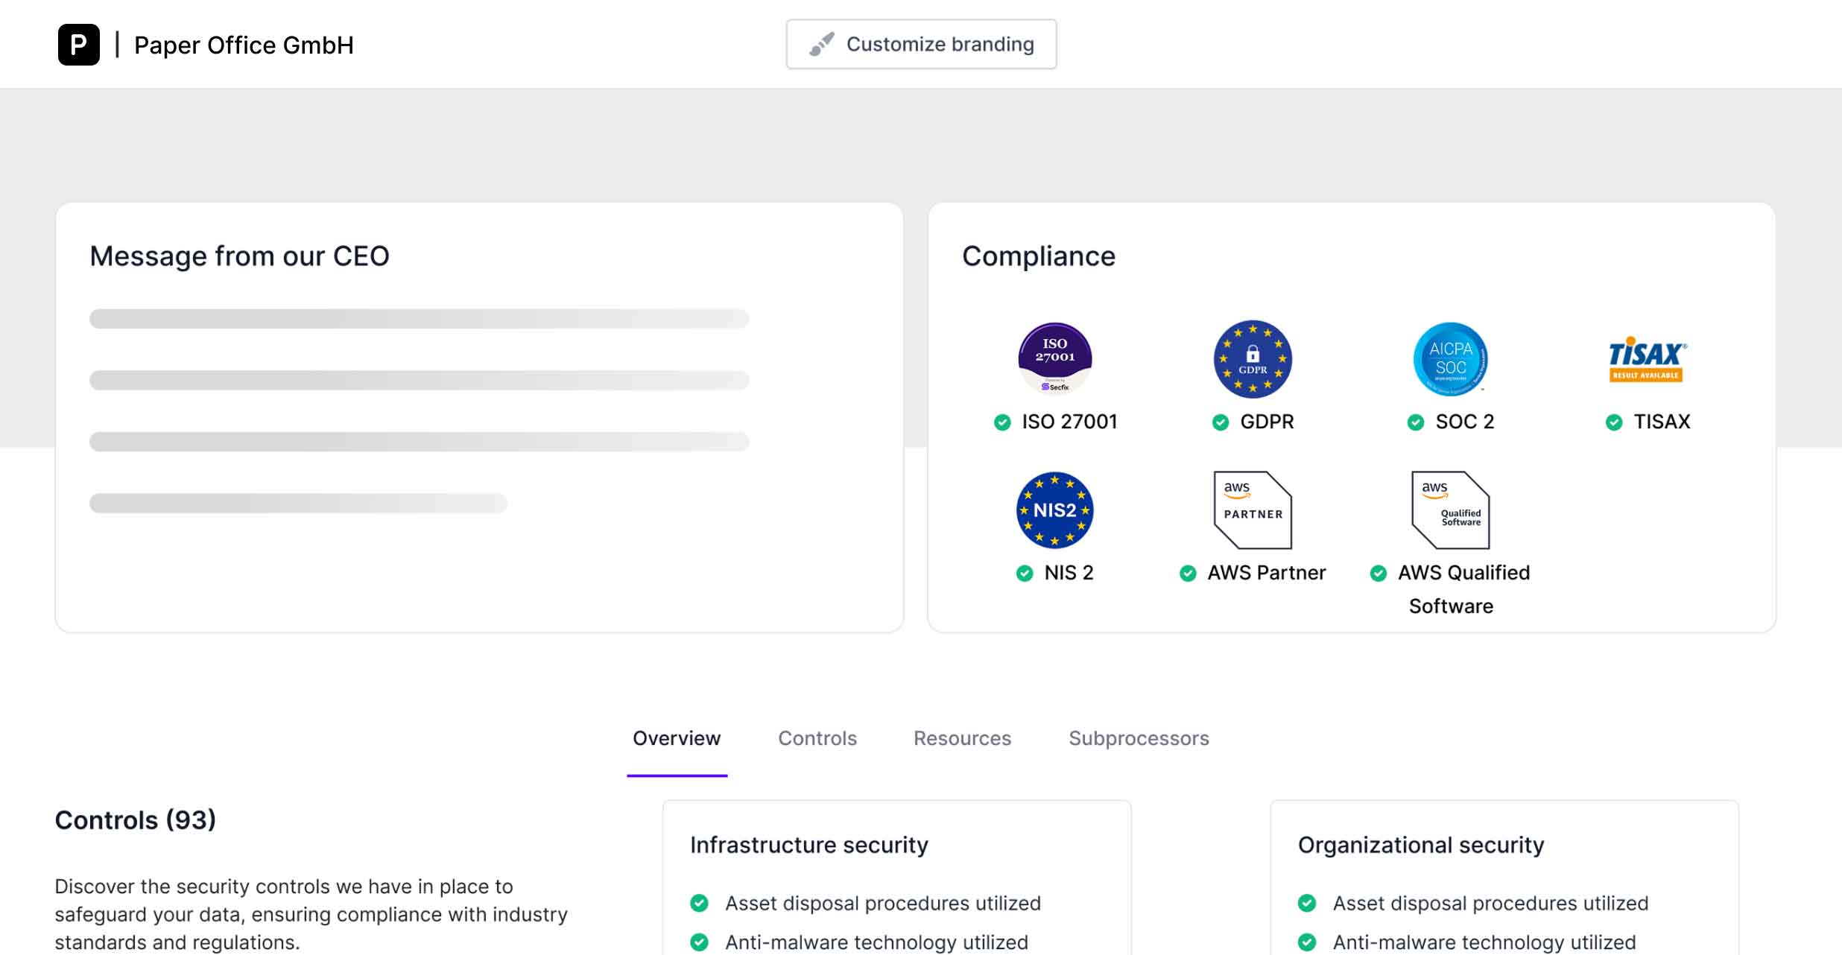Open the TISAX logo badge
Screen dimensions: 1842x955
tap(1648, 360)
